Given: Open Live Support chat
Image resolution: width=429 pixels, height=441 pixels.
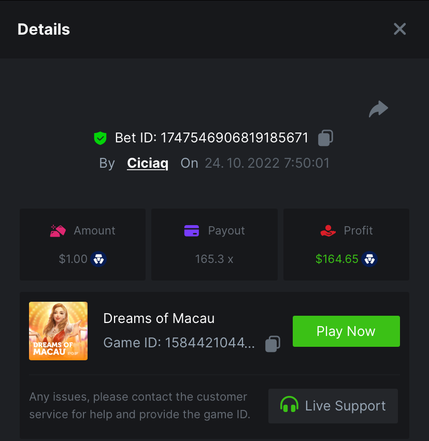Looking at the screenshot, I should coord(333,406).
